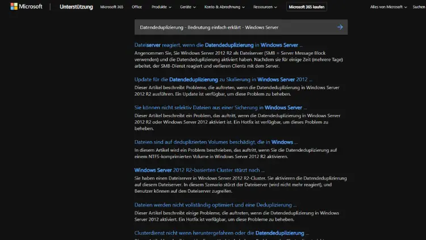Expand the Konto & Abrechnung dropdown
This screenshot has width=426, height=240.
point(224,7)
